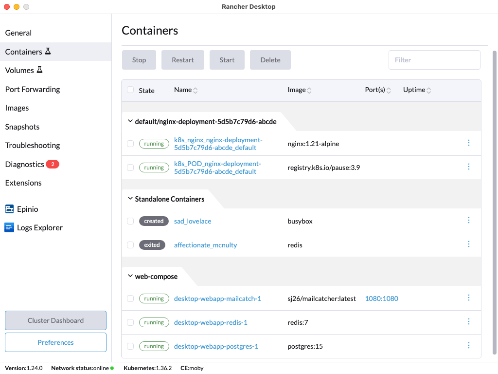Collapse the default/nginx-deployment group
498x374 pixels.
tap(130, 121)
